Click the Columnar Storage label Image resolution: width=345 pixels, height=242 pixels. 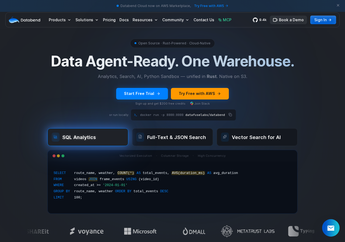[175, 156]
